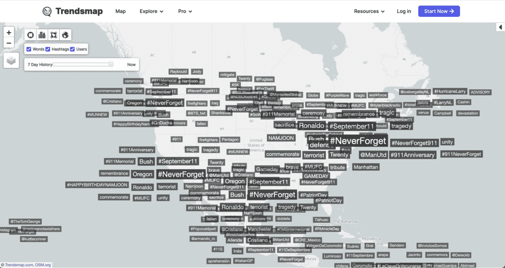Open the Resources dropdown menu

coord(369,11)
